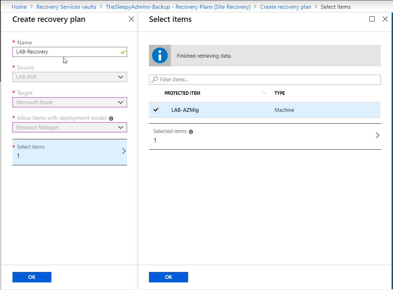This screenshot has height=290, width=393.
Task: Expand the Selected items chevron
Action: point(377,135)
